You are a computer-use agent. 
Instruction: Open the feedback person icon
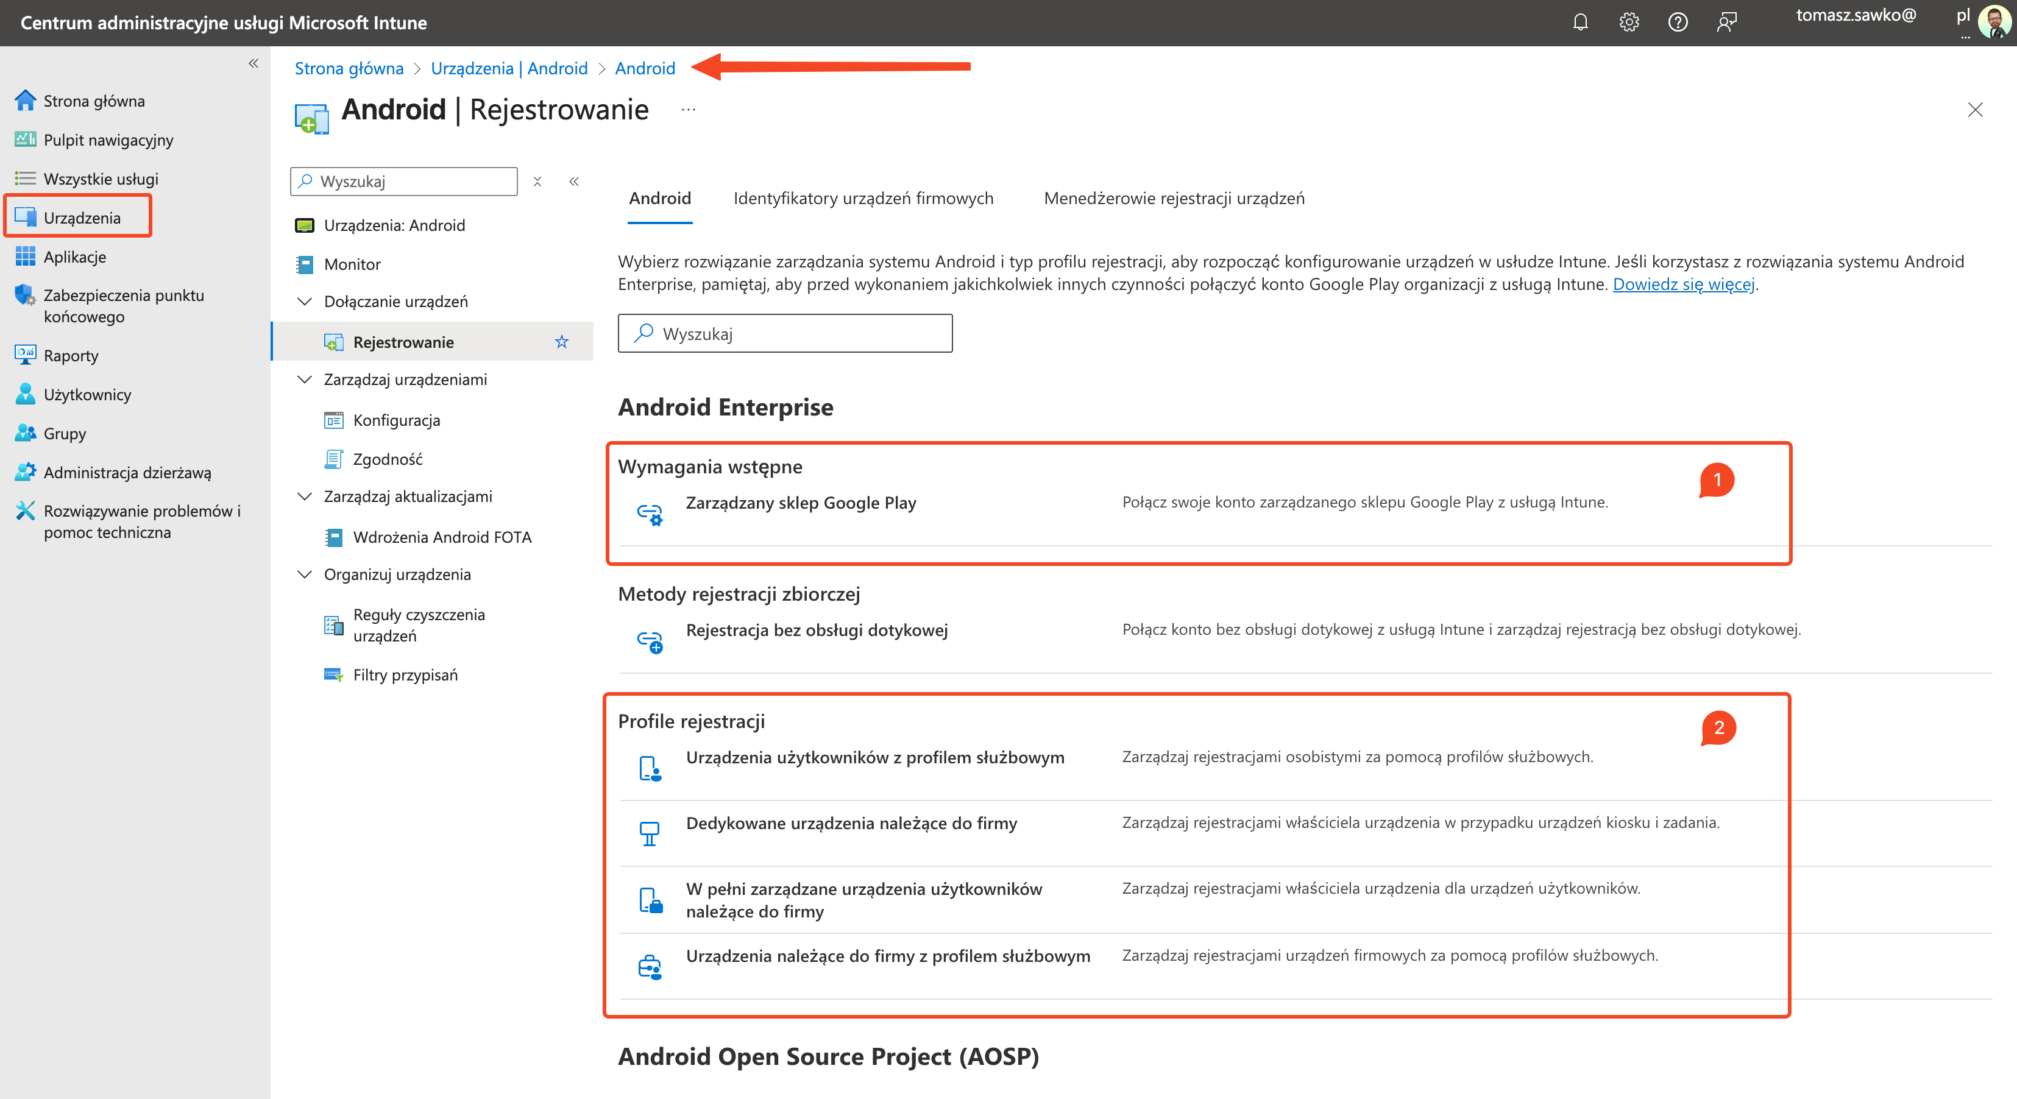point(1726,22)
